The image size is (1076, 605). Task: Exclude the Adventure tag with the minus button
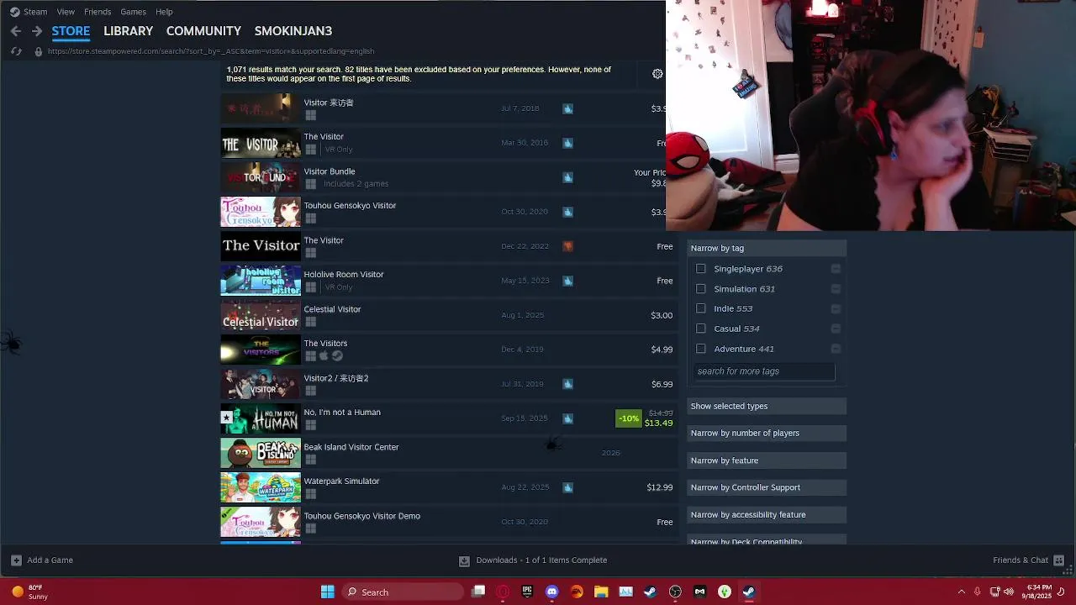(836, 349)
